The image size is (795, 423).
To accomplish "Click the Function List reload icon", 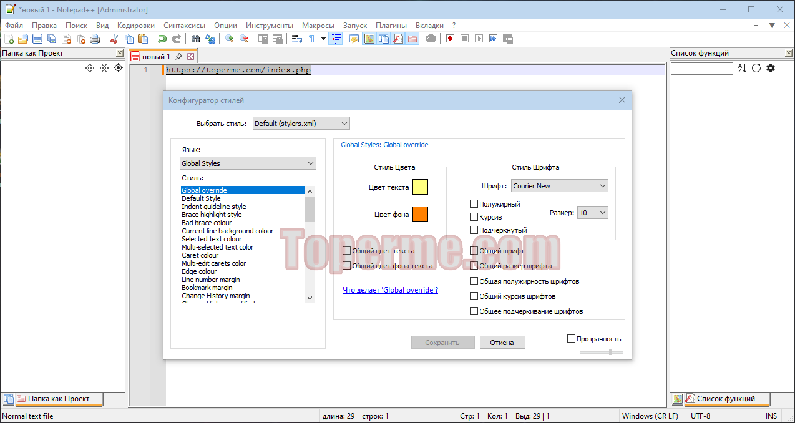I will point(756,68).
